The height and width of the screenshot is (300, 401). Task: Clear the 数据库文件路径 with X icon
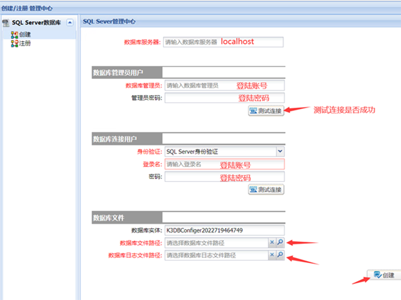[272, 242]
